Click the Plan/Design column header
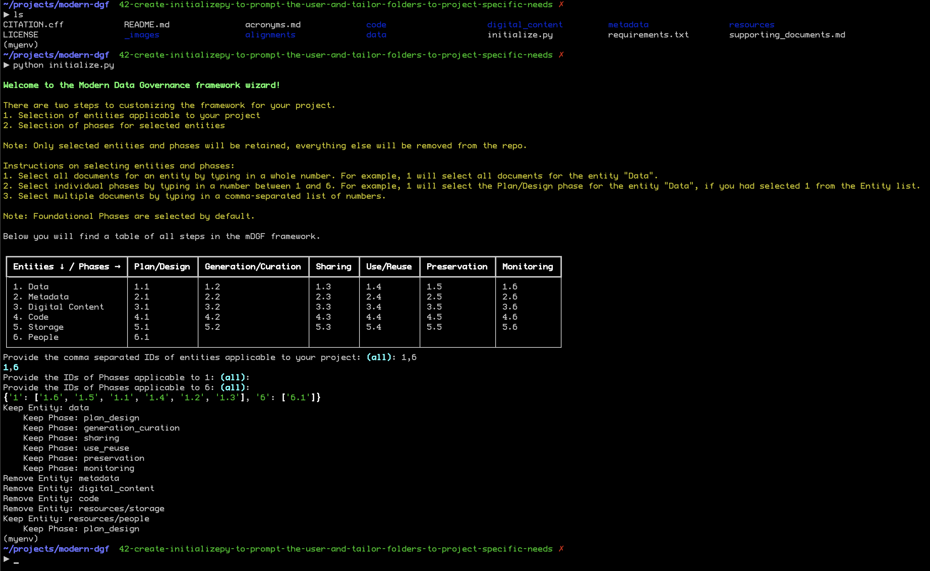 162,267
